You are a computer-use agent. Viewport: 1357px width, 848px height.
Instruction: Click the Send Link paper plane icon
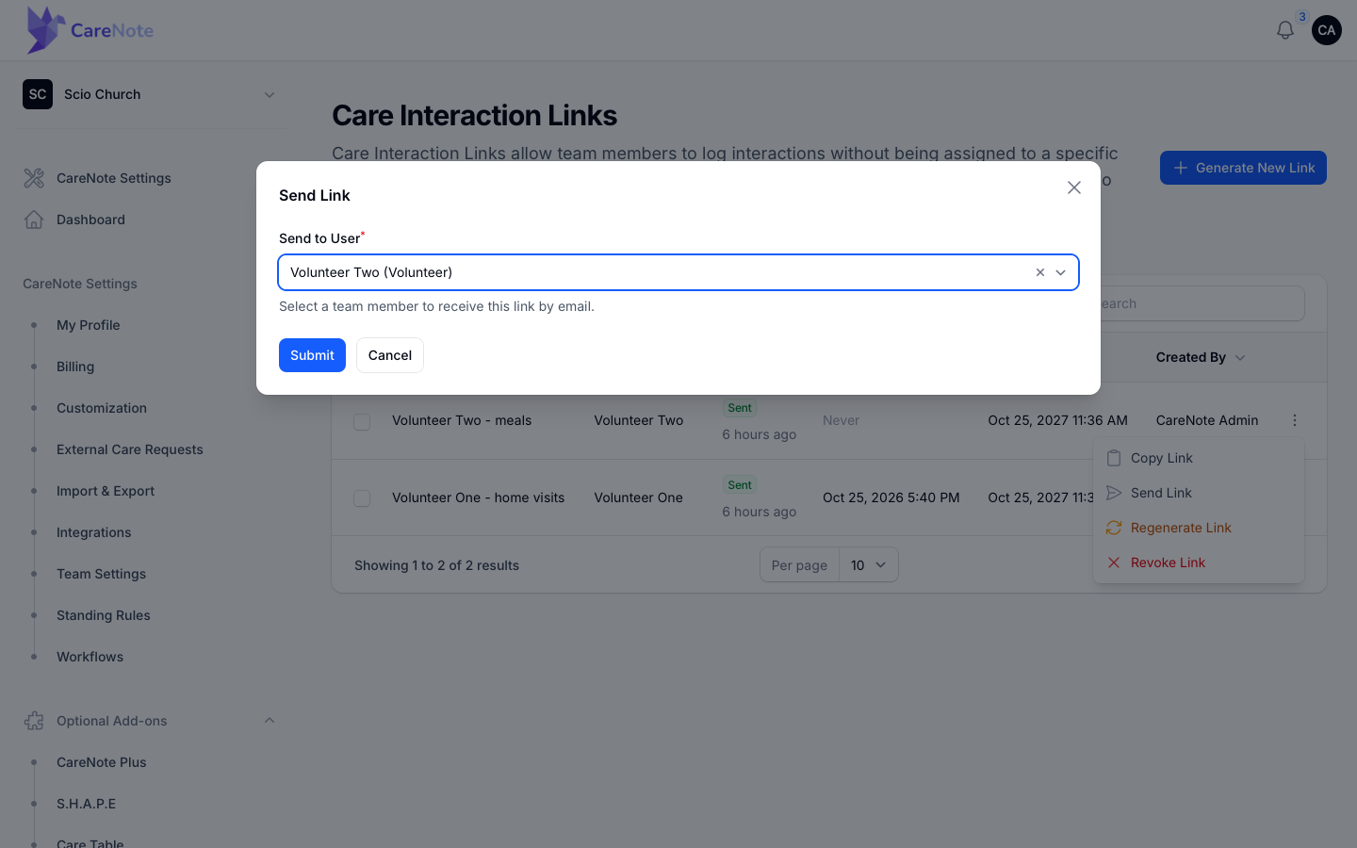coord(1114,493)
